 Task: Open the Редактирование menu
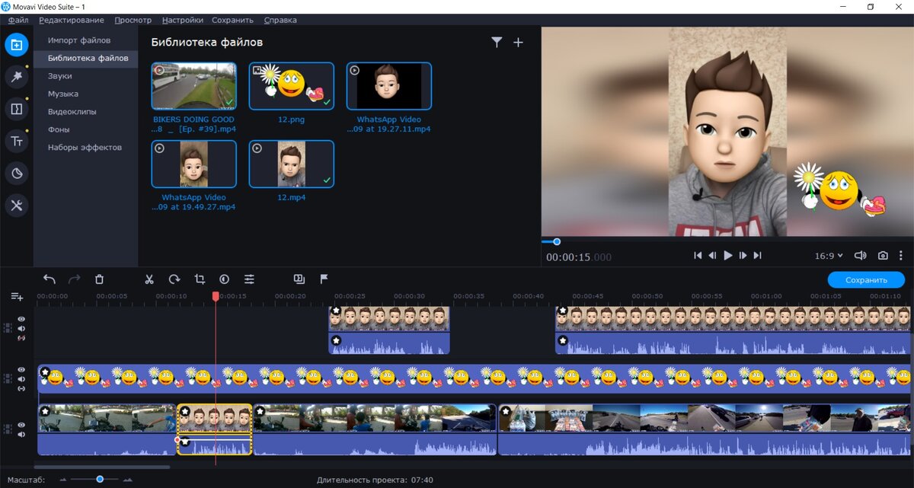(x=72, y=20)
